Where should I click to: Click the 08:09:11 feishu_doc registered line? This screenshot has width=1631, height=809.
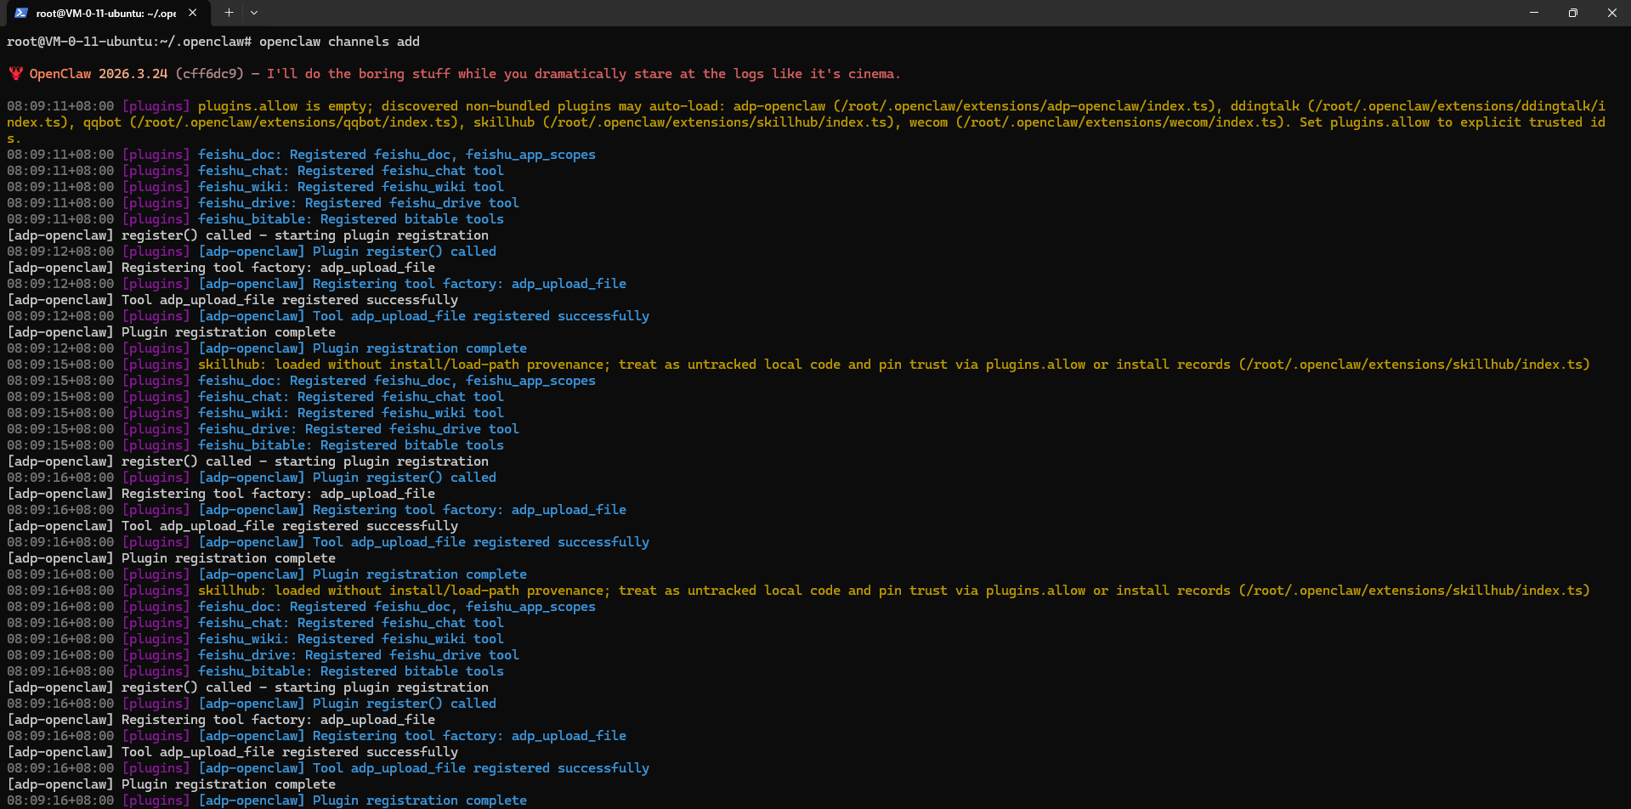tap(301, 155)
